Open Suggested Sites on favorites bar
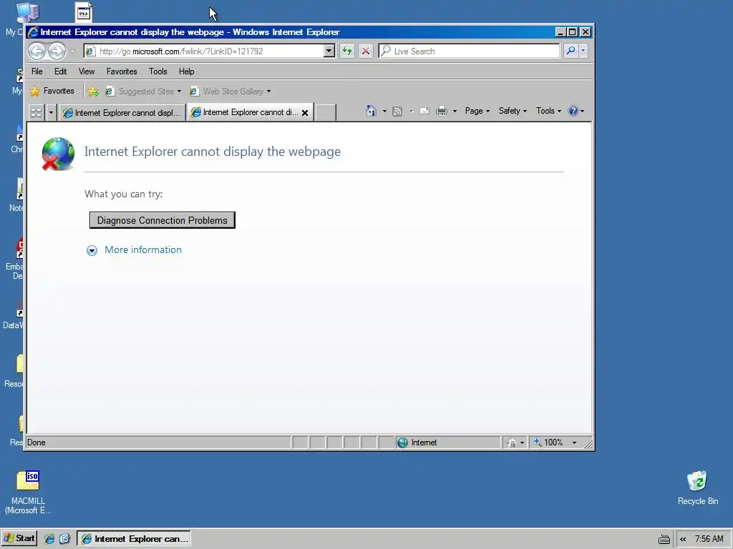Screen dimensions: 733x549 142,91
